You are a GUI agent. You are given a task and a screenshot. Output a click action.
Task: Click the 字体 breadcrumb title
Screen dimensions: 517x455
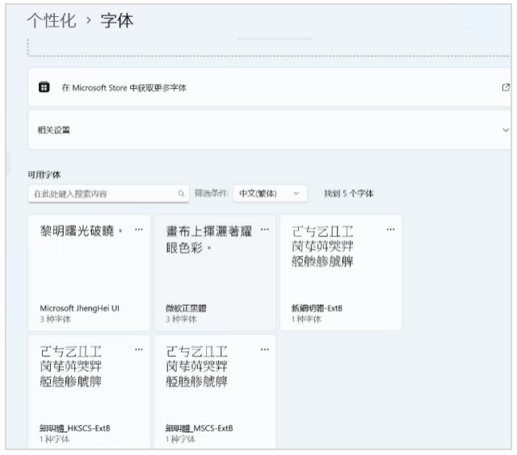click(x=117, y=20)
